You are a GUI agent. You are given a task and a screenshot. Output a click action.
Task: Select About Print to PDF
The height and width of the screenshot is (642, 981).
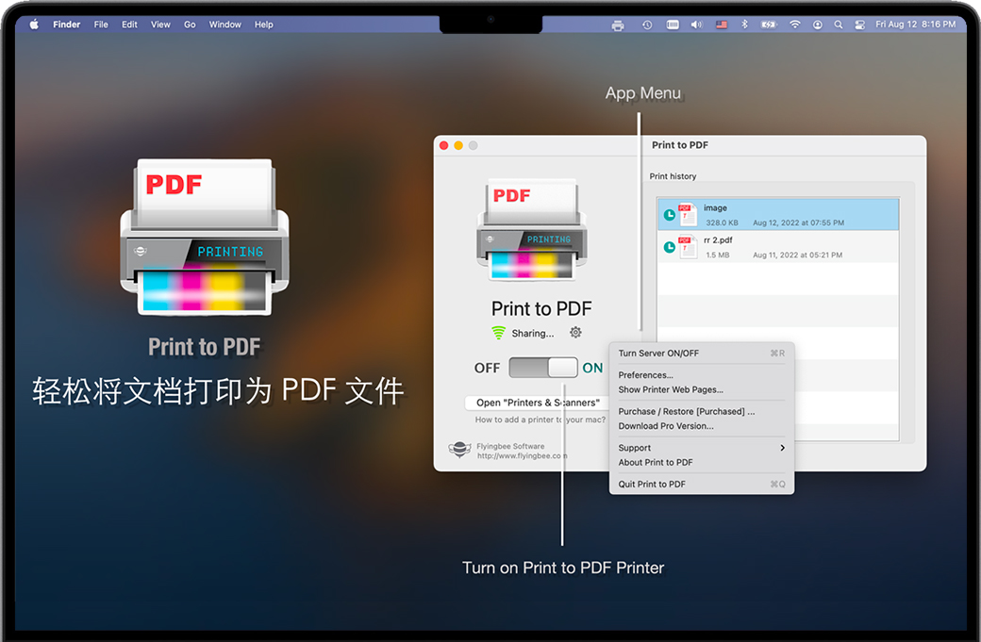[x=702, y=462]
